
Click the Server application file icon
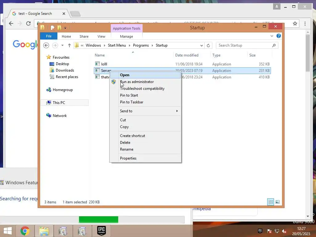[x=97, y=71]
